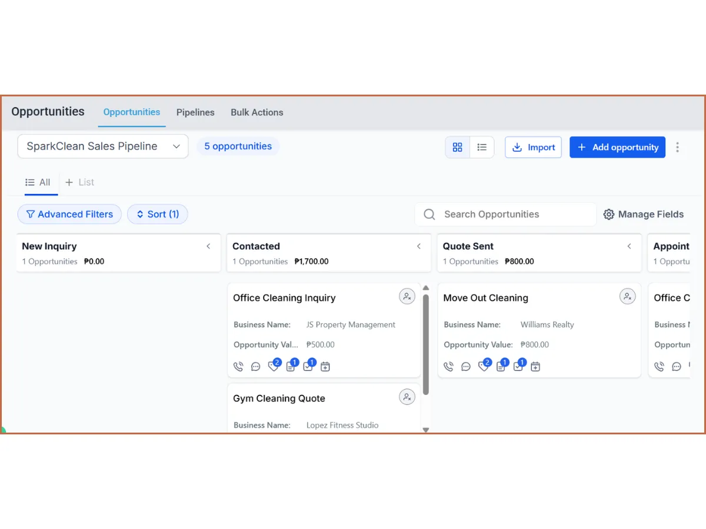Viewport: 706px width, 529px height.
Task: Collapse the Contacted column
Action: point(419,246)
